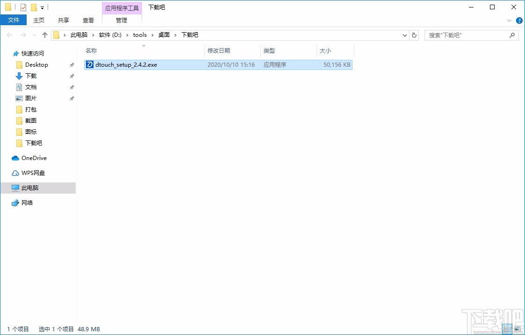Image resolution: width=525 pixels, height=335 pixels.
Task: Click the ribbon collapse chevron
Action: (x=510, y=20)
